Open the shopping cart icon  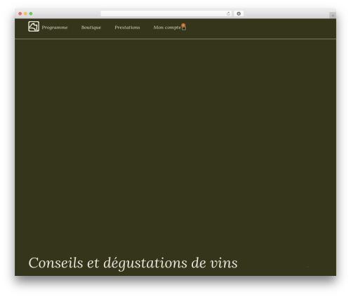coord(184,28)
